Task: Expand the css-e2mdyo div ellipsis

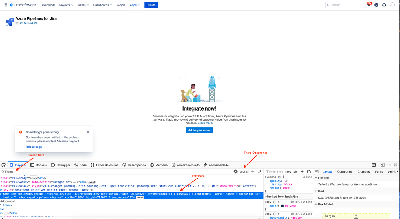Action: tap(34, 178)
